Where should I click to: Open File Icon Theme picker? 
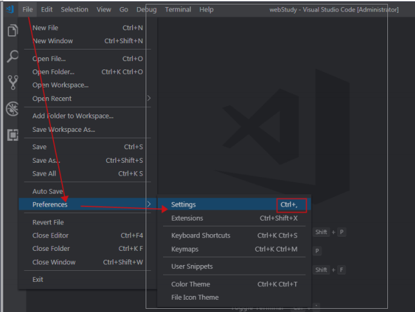234,297
